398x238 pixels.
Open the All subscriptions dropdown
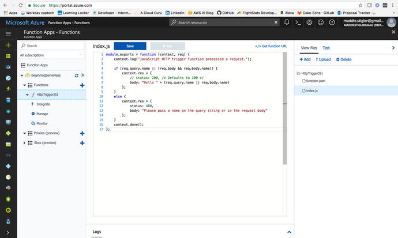52,55
